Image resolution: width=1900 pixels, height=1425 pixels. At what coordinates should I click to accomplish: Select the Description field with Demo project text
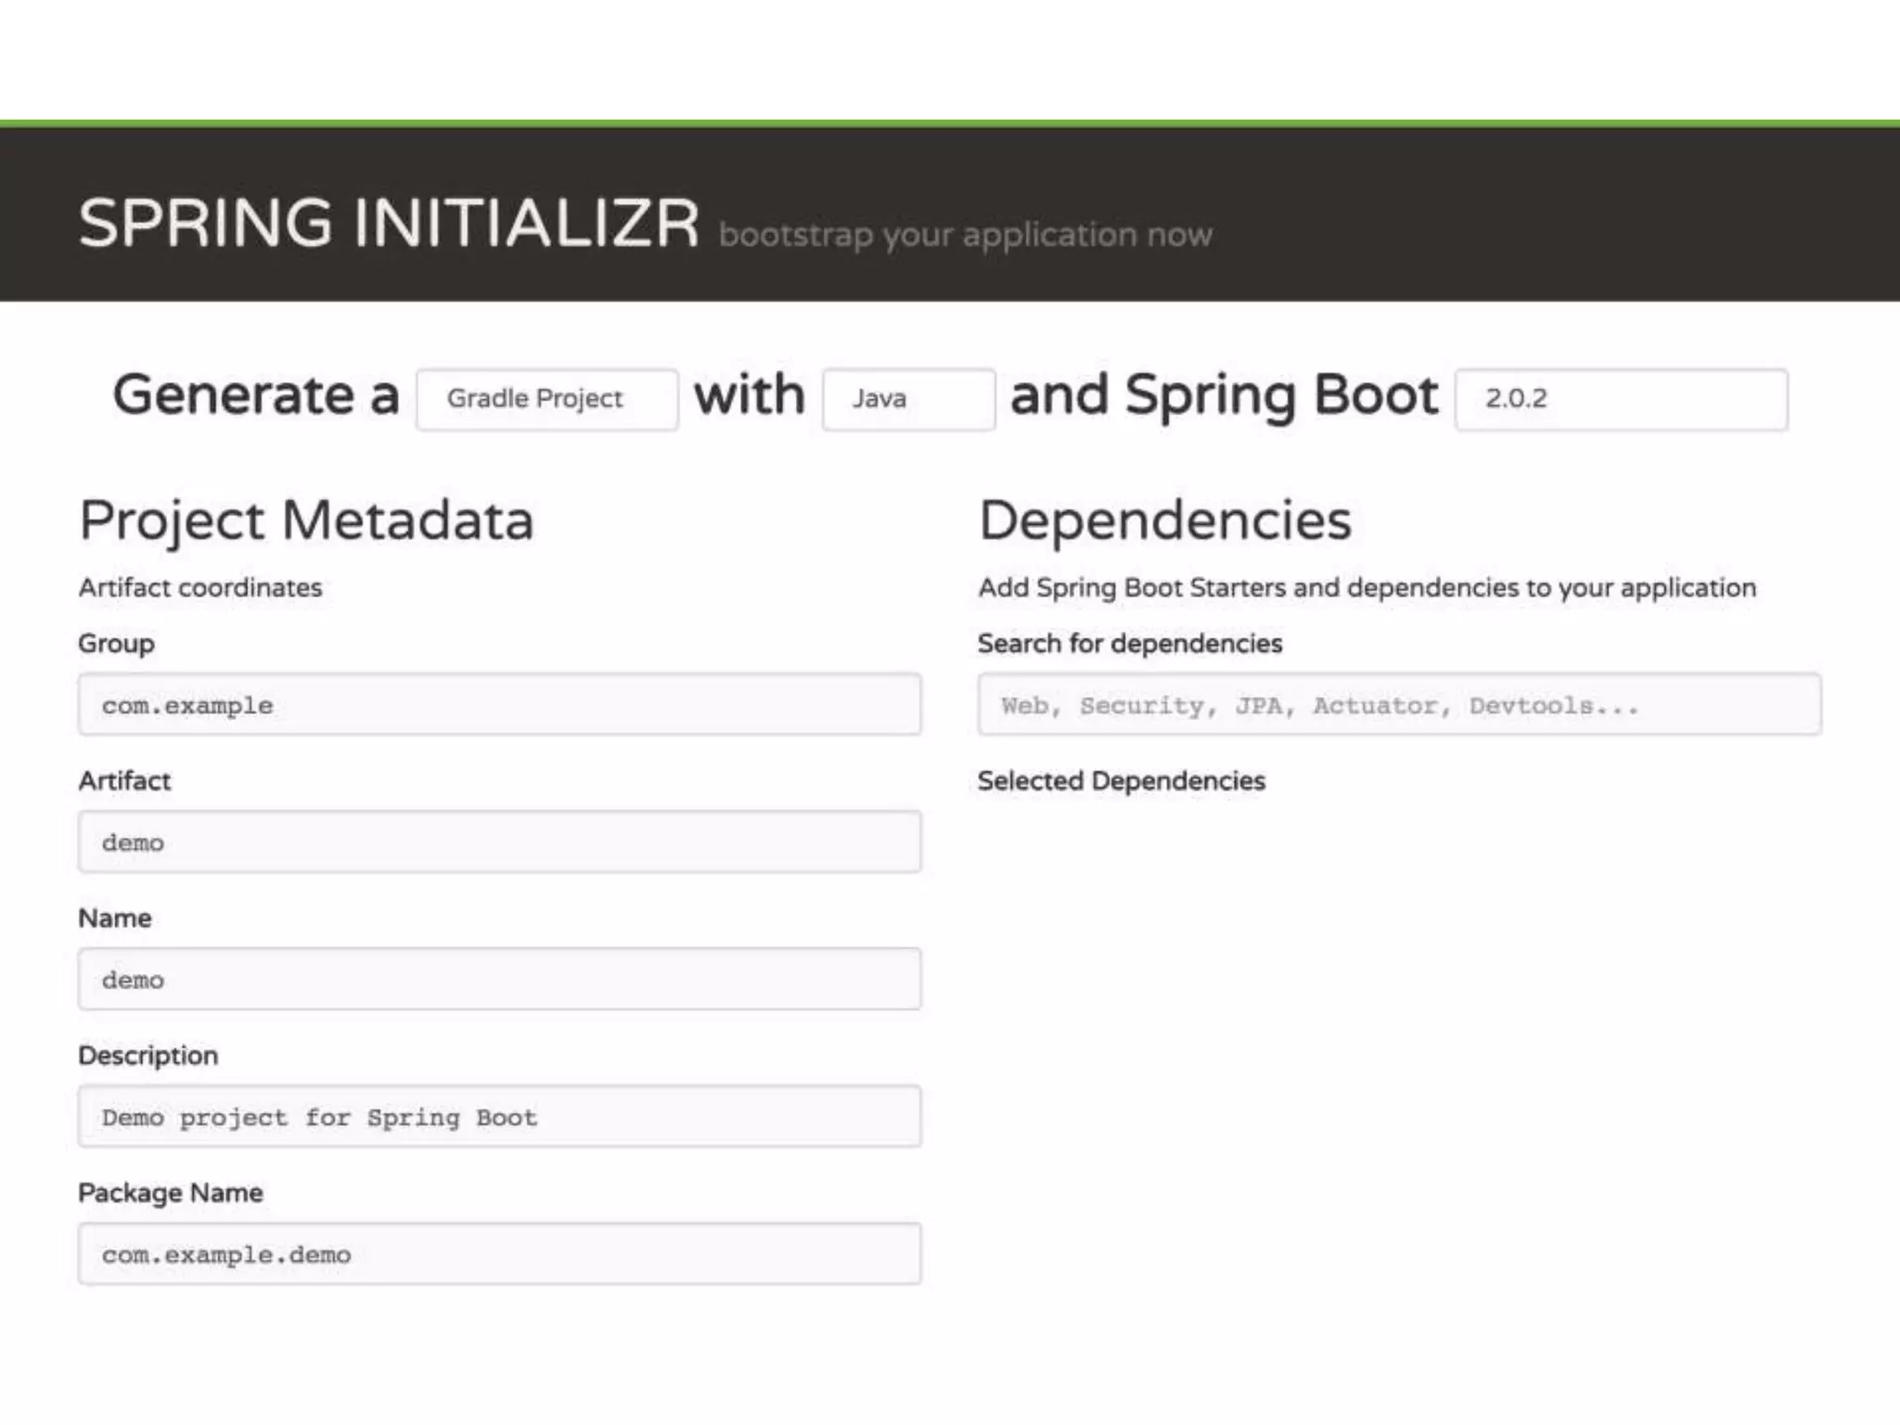pos(499,1117)
